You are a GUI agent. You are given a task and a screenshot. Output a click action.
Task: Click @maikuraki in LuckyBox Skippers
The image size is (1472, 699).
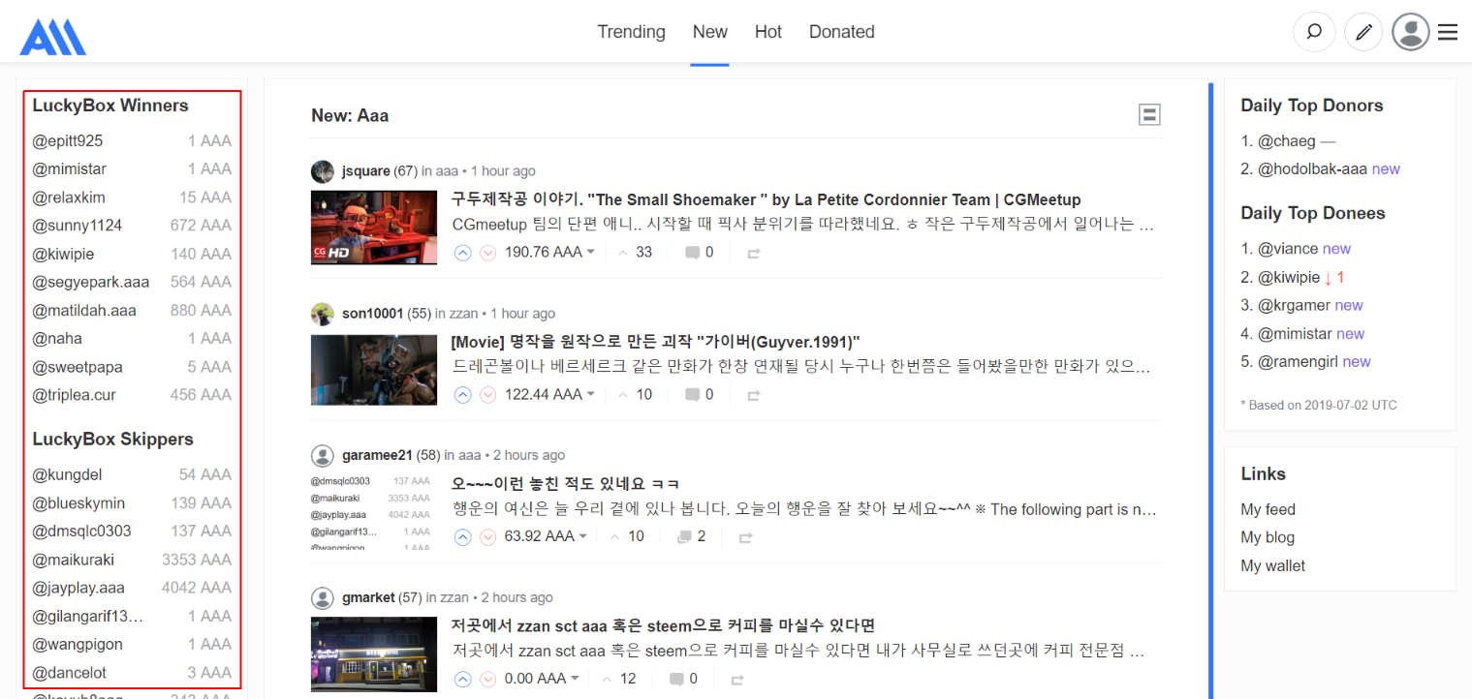click(74, 560)
